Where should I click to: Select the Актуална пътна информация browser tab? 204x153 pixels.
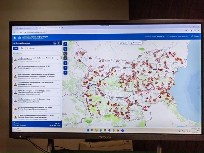click(x=49, y=28)
